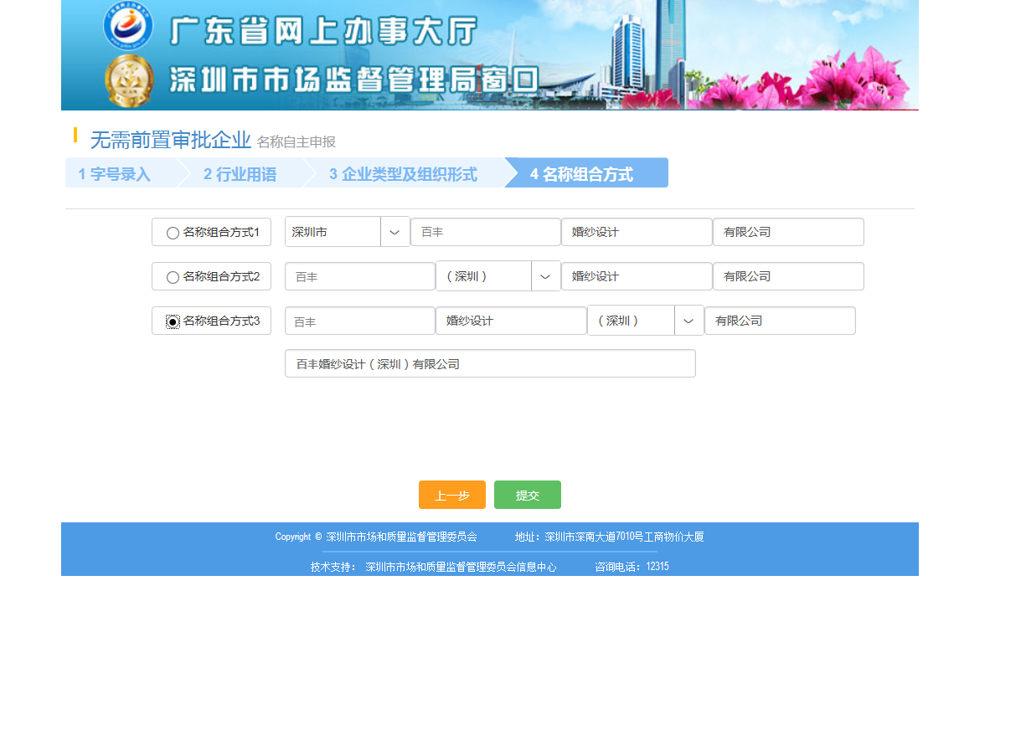Open the （深圳） dropdown in row two
Image resolution: width=1021 pixels, height=740 pixels.
(545, 276)
